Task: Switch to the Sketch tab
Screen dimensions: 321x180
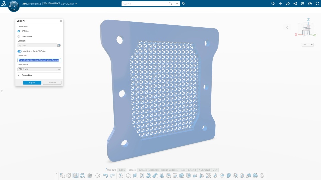Action: coord(122,170)
